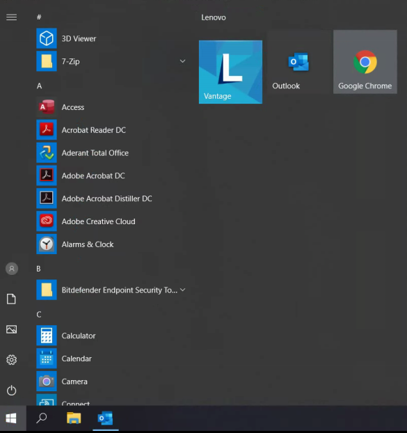407x433 pixels.
Task: Expand the Bitdefender folder chevron
Action: pos(183,290)
